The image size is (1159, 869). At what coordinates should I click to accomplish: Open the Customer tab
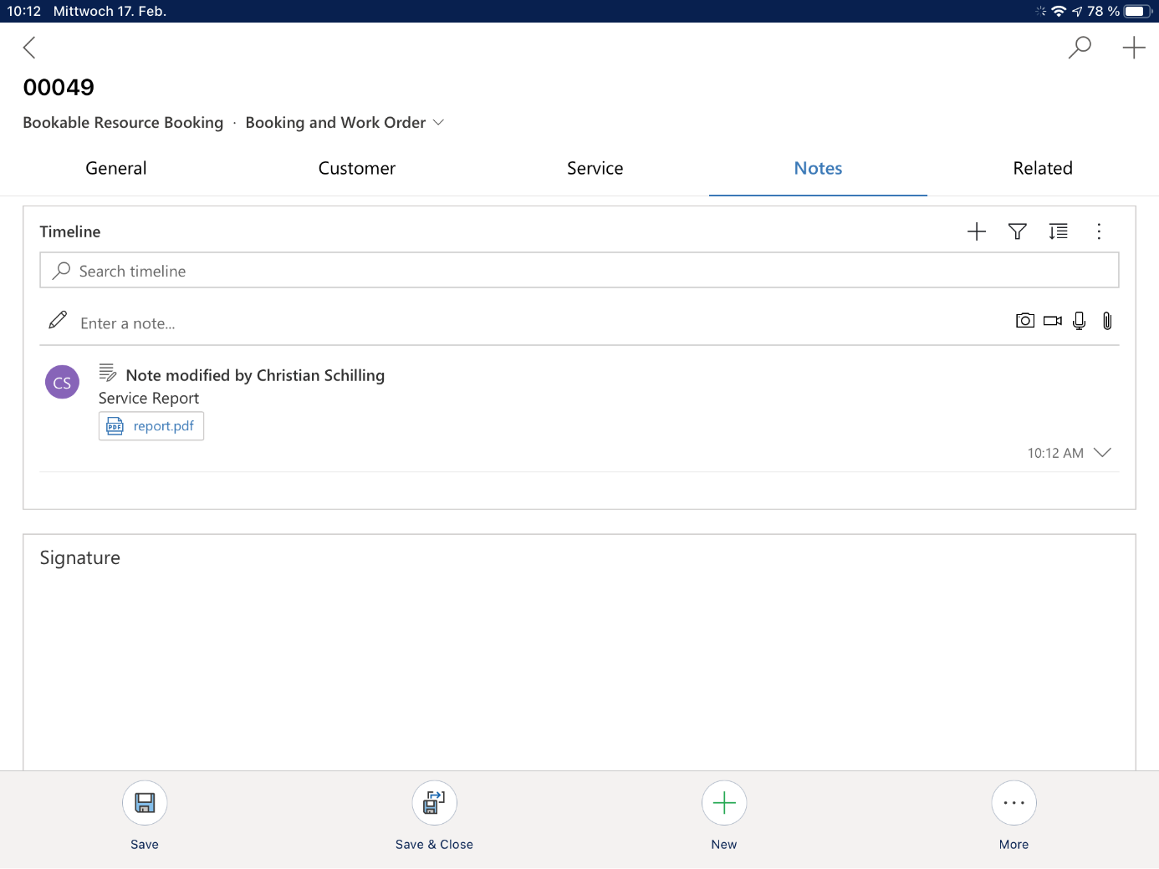(x=357, y=169)
